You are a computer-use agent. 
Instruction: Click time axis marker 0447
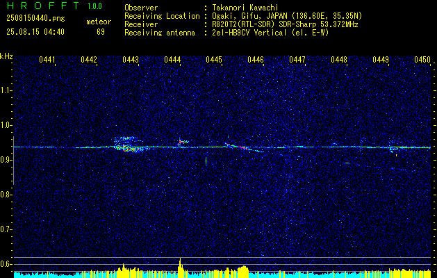(297, 60)
